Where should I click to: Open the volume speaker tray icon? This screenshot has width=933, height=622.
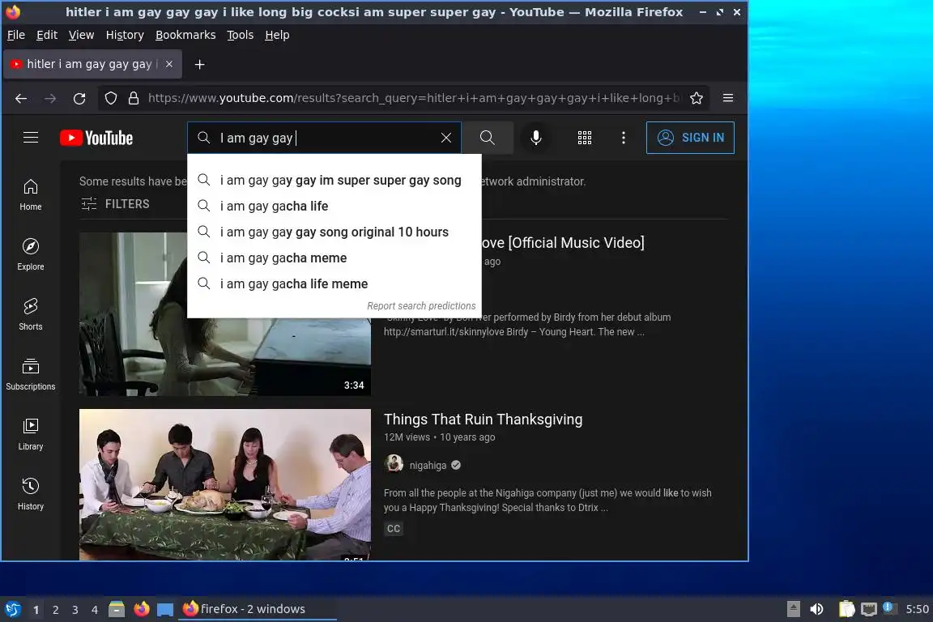point(816,609)
